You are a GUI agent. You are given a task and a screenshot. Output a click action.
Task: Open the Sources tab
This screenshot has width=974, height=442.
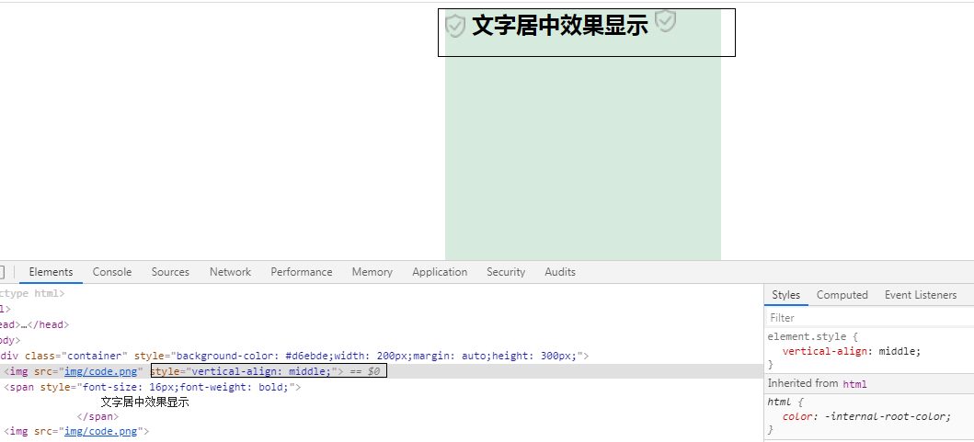pos(170,272)
